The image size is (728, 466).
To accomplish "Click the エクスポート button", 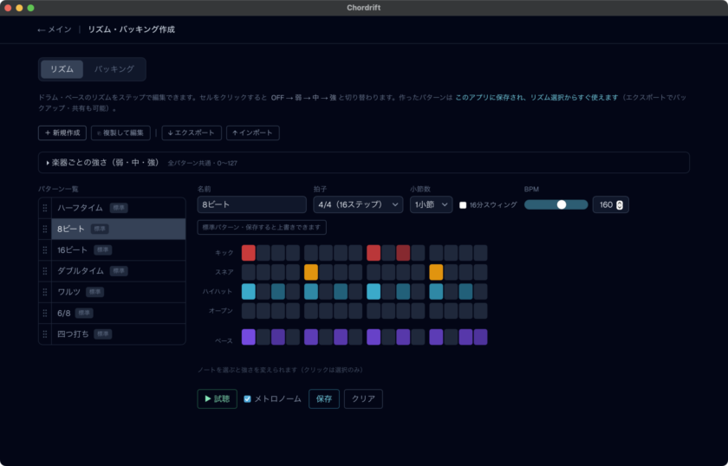I will click(x=192, y=133).
